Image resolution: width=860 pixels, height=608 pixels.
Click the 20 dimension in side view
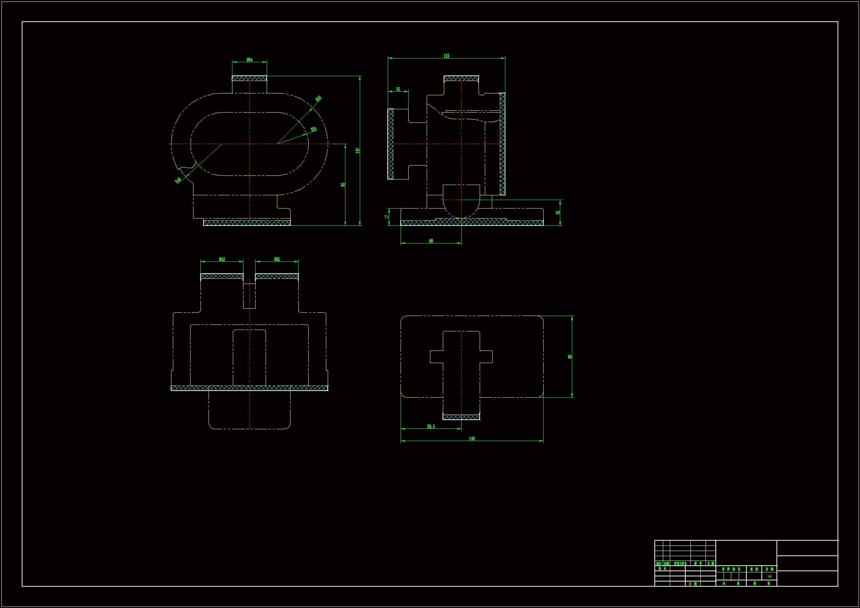[x=398, y=89]
